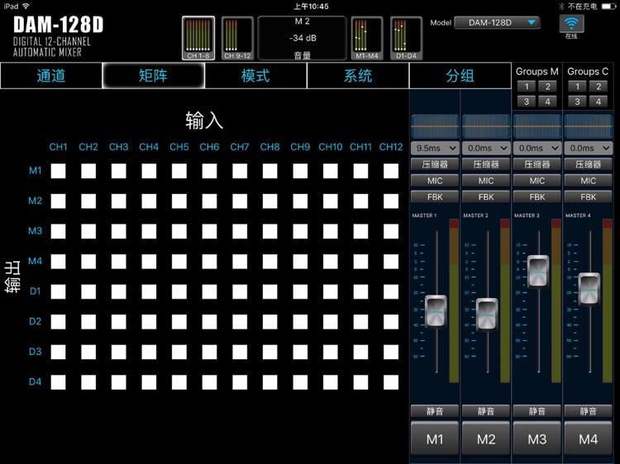Route CH1 to M1 in matrix
The image size is (620, 464).
coord(58,171)
